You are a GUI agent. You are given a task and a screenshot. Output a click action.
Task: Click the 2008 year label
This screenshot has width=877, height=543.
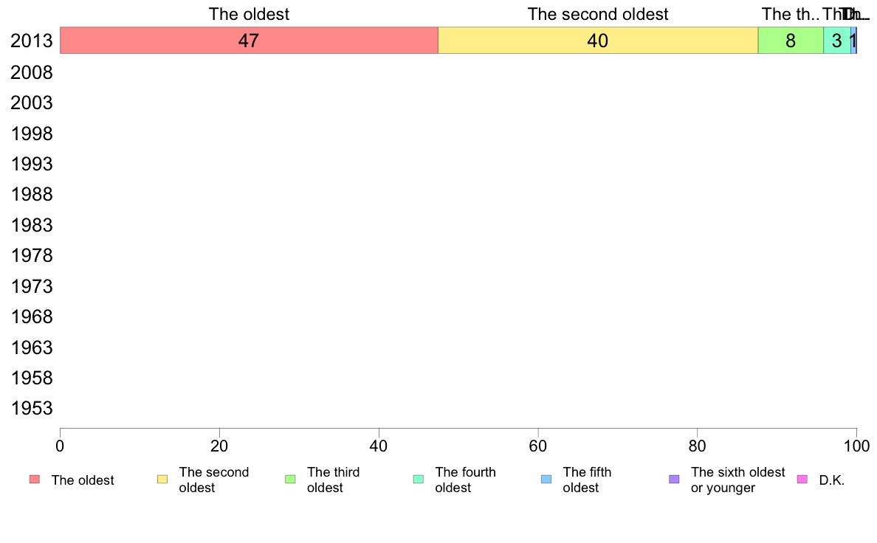(x=32, y=72)
